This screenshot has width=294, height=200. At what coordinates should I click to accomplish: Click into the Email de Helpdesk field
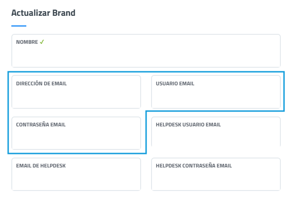[76, 179]
